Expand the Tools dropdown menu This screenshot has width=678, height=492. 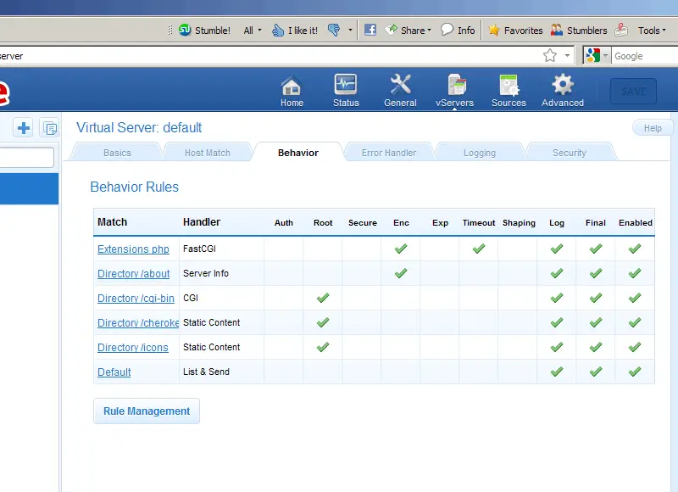click(652, 31)
